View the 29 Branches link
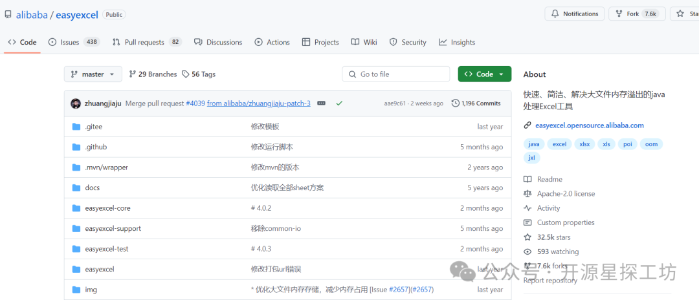The image size is (699, 300). coord(153,74)
